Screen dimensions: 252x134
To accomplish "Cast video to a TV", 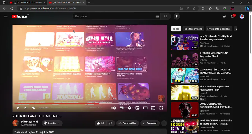I will [153, 108].
